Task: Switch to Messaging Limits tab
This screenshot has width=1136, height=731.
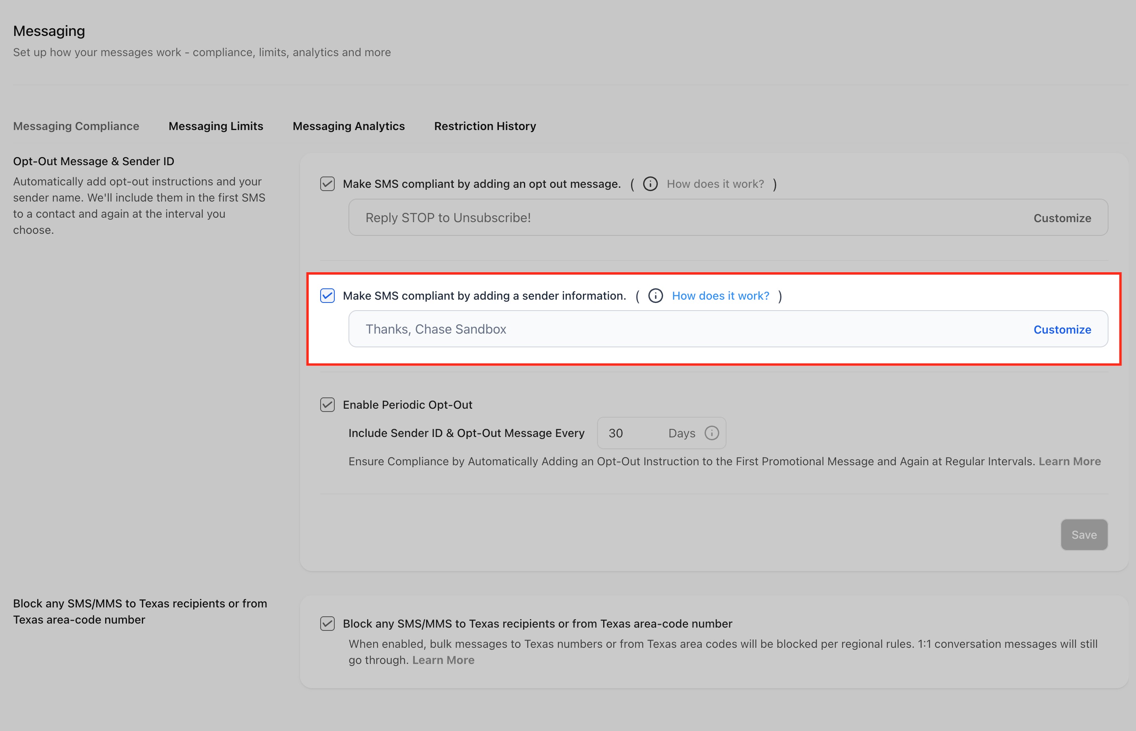Action: [x=216, y=126]
